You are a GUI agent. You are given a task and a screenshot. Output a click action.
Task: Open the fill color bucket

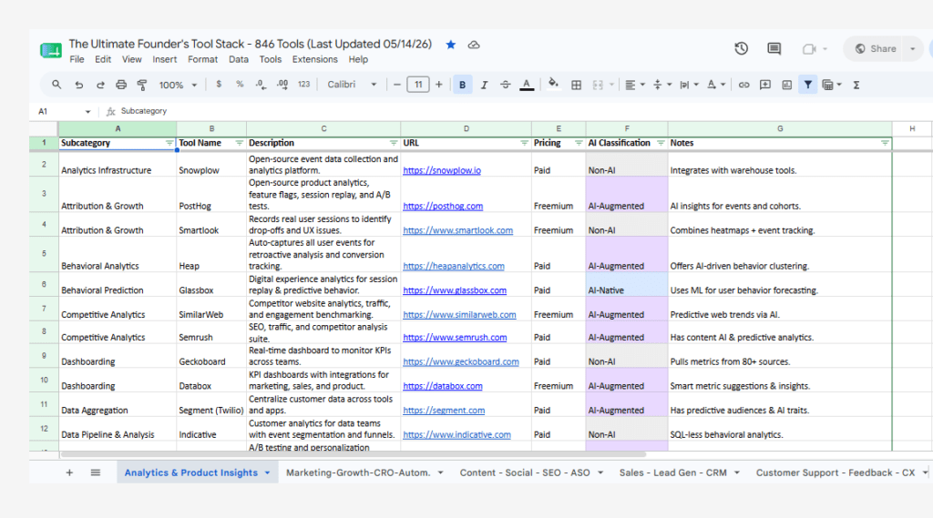[x=553, y=85]
